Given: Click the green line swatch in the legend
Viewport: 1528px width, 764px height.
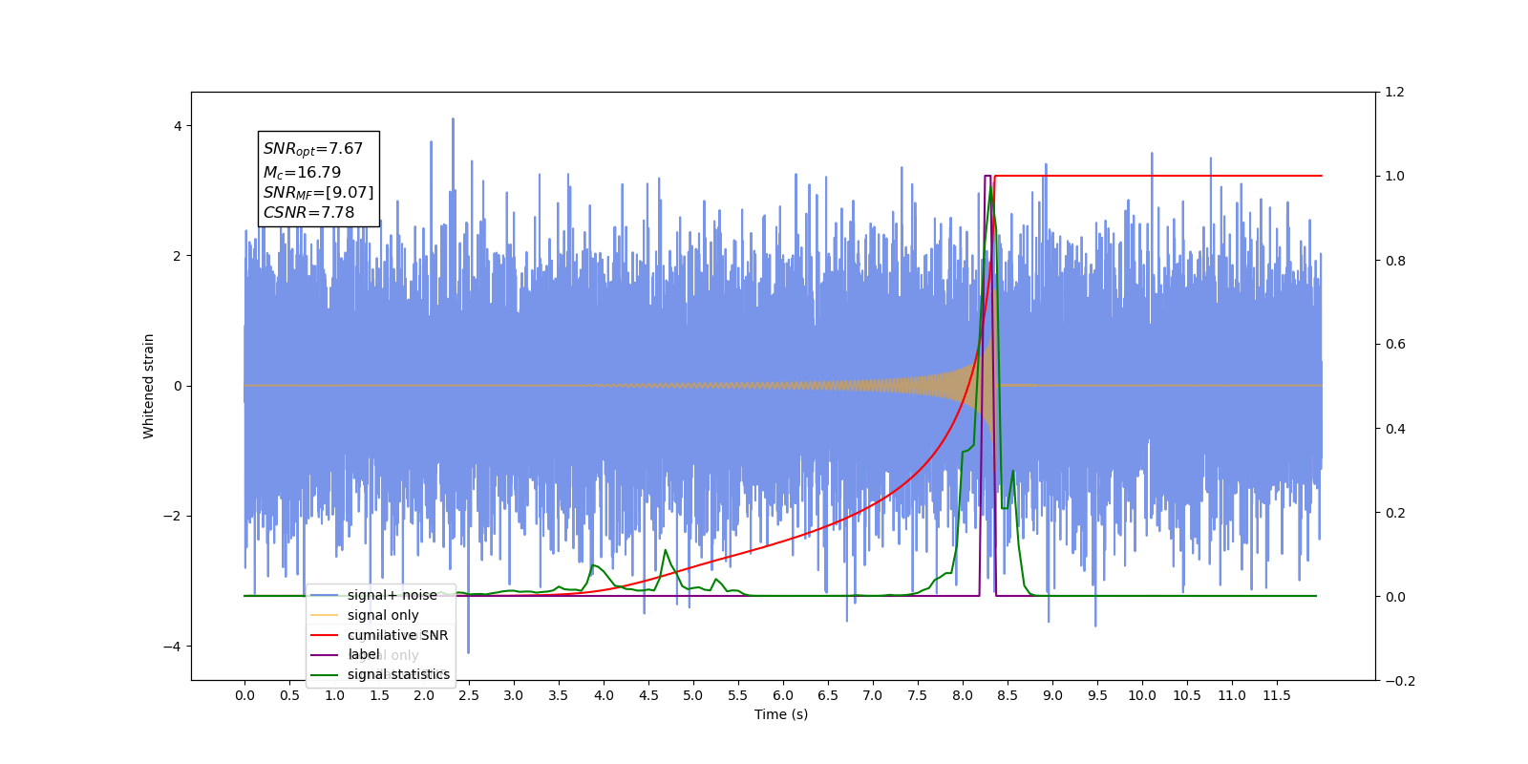Looking at the screenshot, I should (325, 674).
